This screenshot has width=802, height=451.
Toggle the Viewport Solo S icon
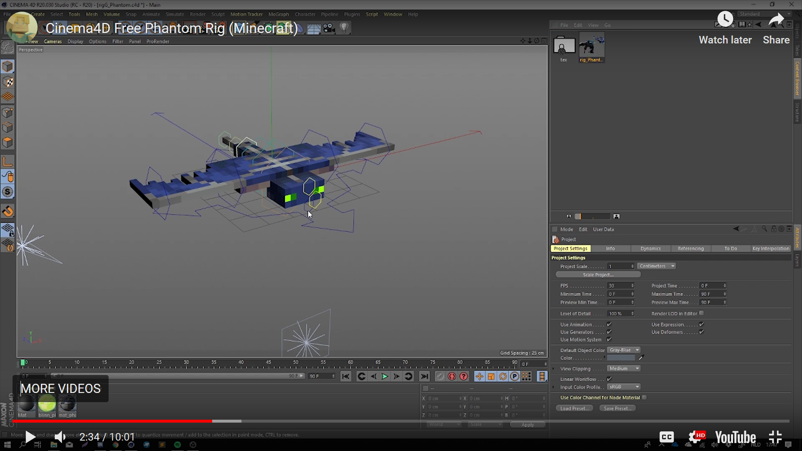coord(8,192)
